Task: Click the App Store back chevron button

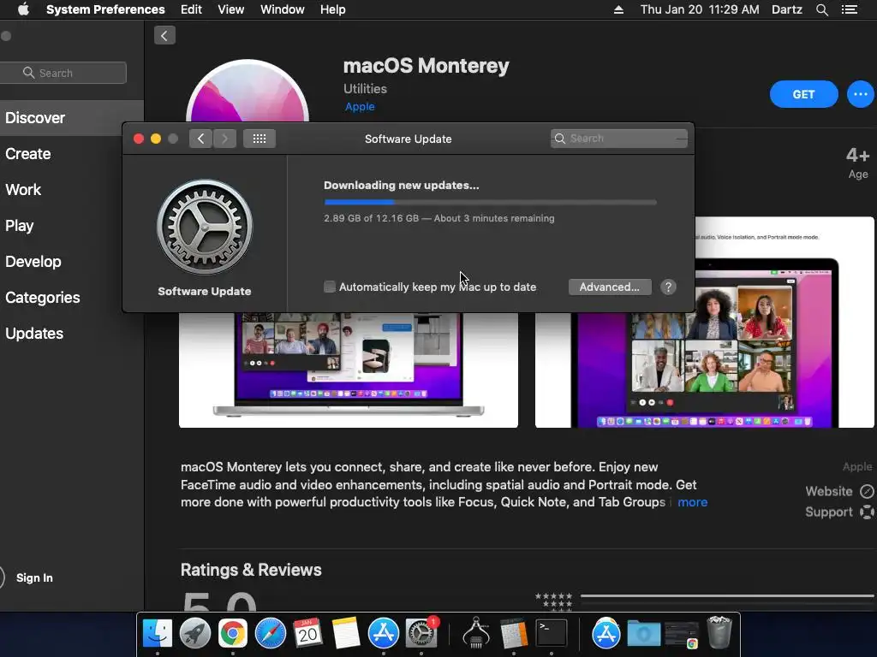Action: click(164, 36)
